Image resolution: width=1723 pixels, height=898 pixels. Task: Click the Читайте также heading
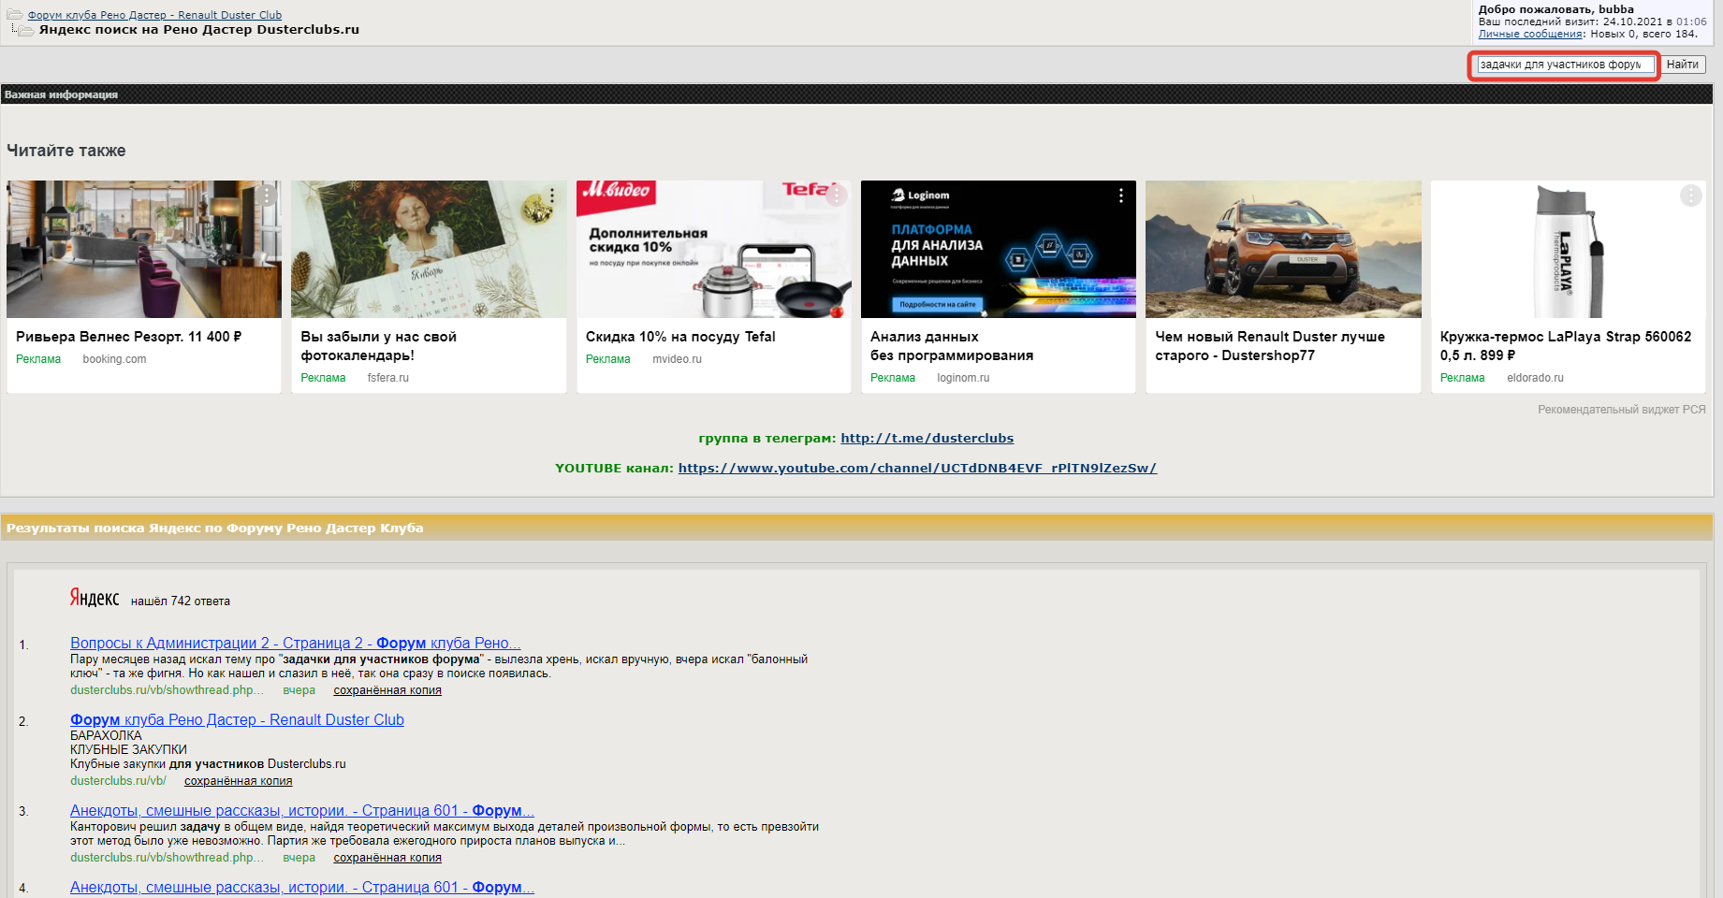click(66, 151)
